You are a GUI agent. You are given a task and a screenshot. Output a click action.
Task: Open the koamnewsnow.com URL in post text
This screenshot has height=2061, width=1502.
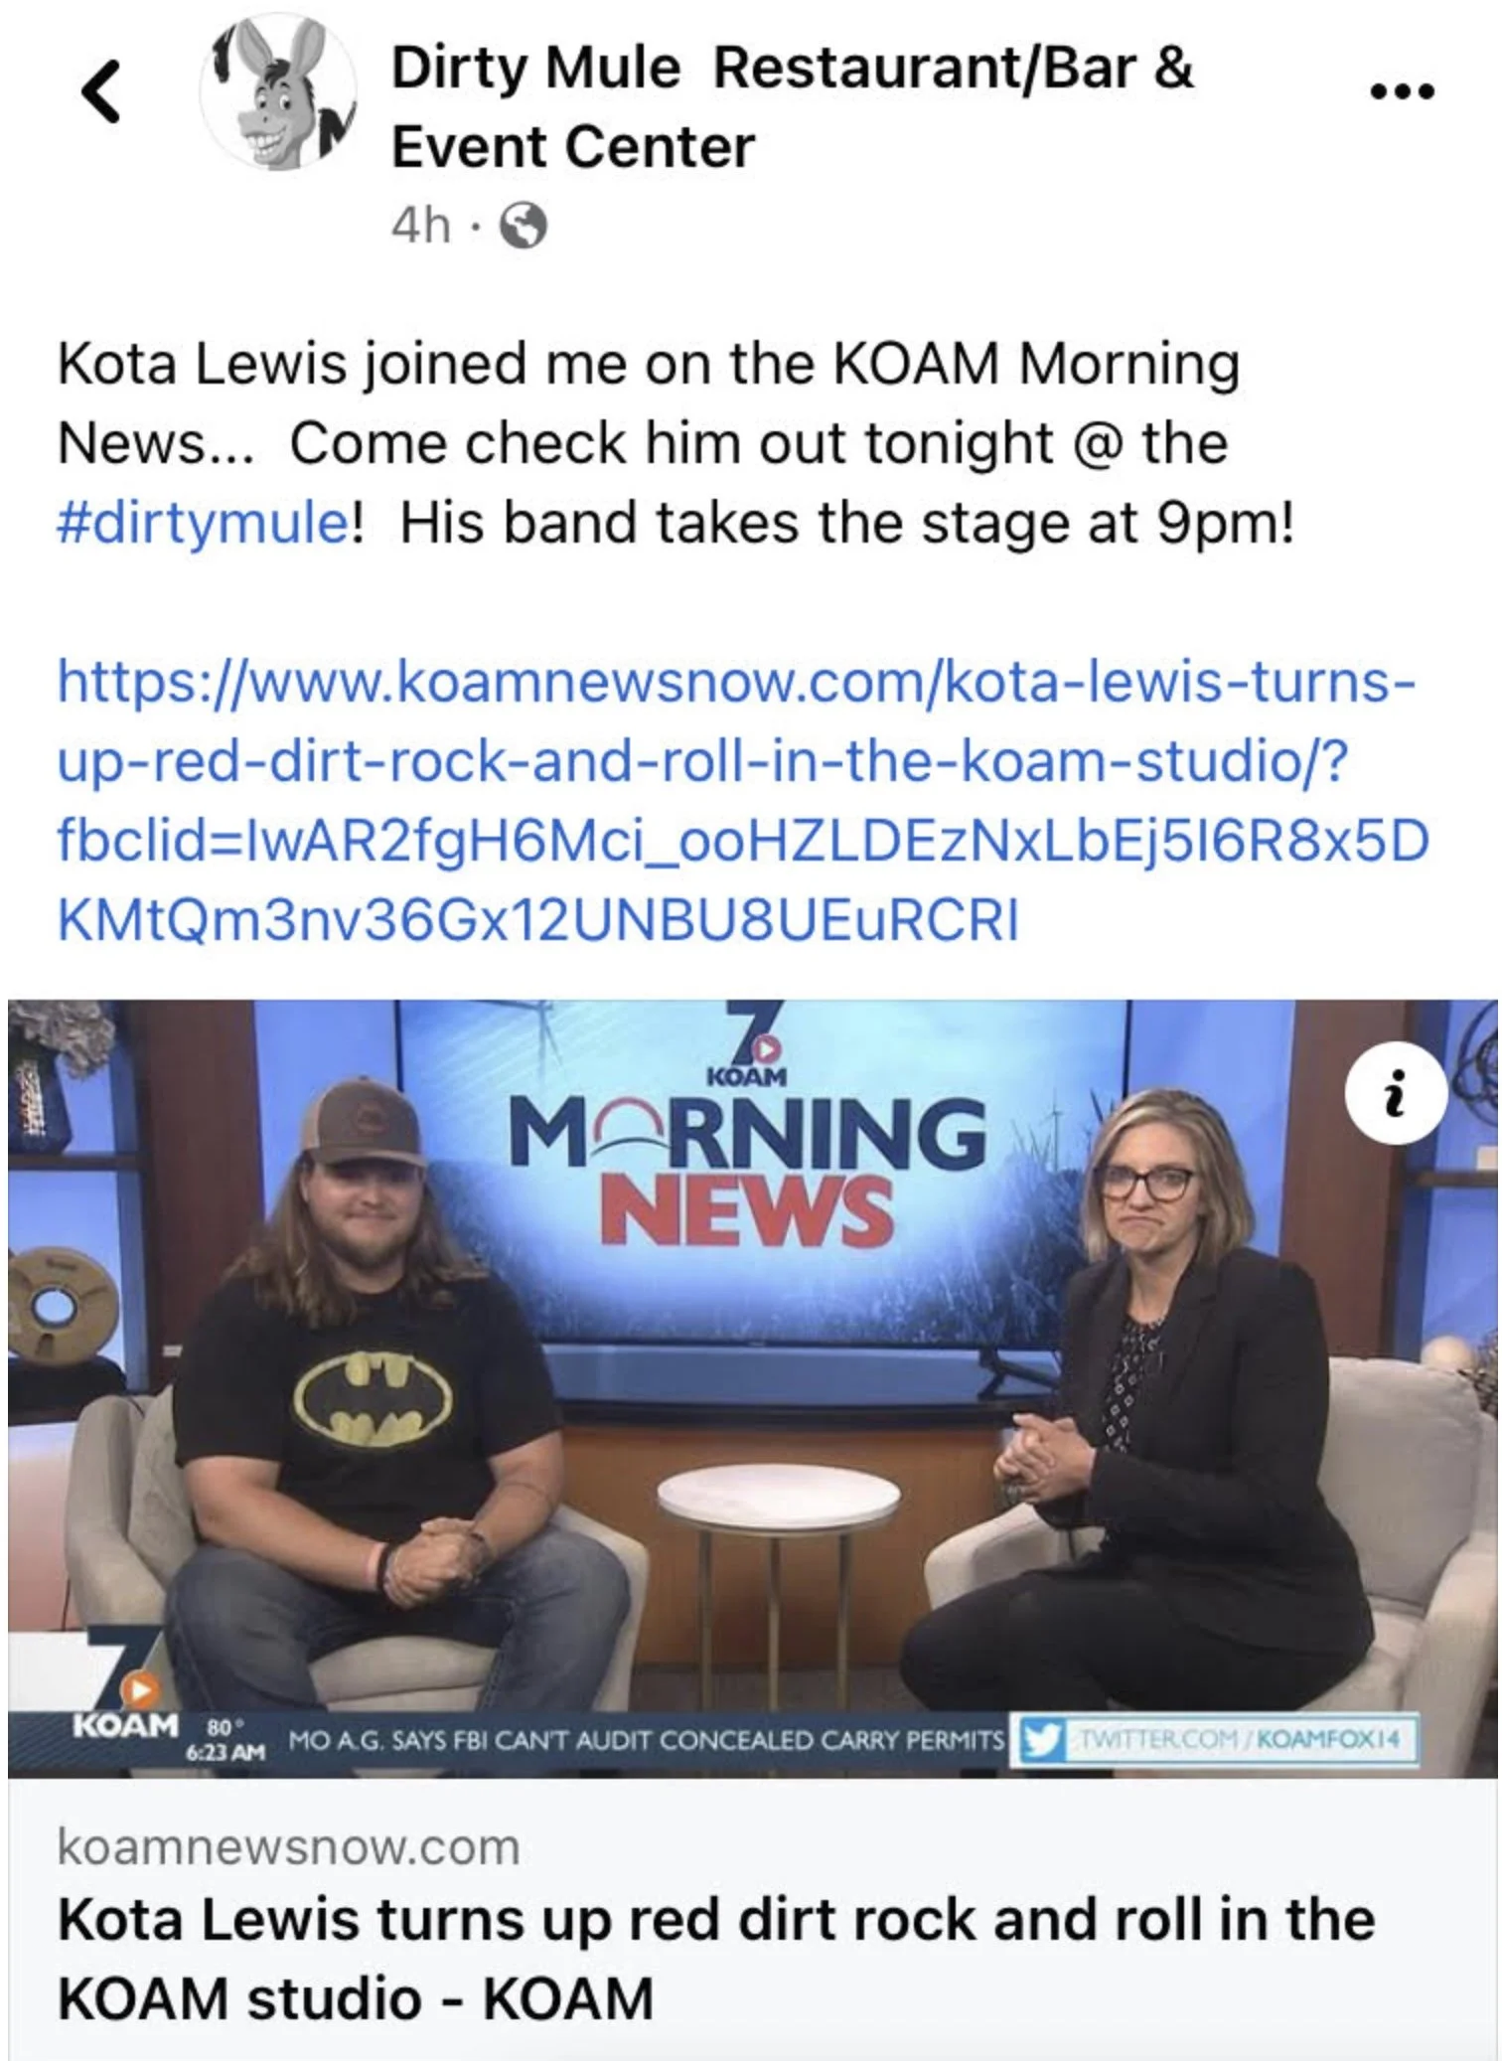[x=742, y=801]
